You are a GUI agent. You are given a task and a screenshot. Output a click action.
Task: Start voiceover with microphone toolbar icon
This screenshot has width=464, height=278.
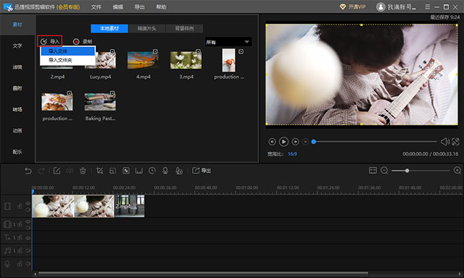point(166,171)
